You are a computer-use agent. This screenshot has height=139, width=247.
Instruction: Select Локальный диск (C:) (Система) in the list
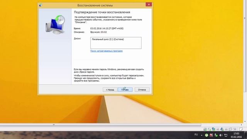pos(108,39)
